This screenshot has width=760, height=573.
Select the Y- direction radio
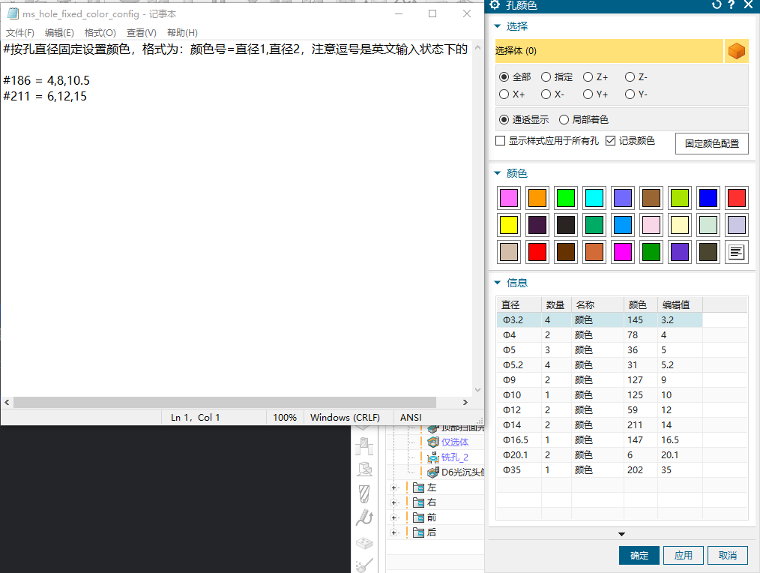pyautogui.click(x=630, y=94)
